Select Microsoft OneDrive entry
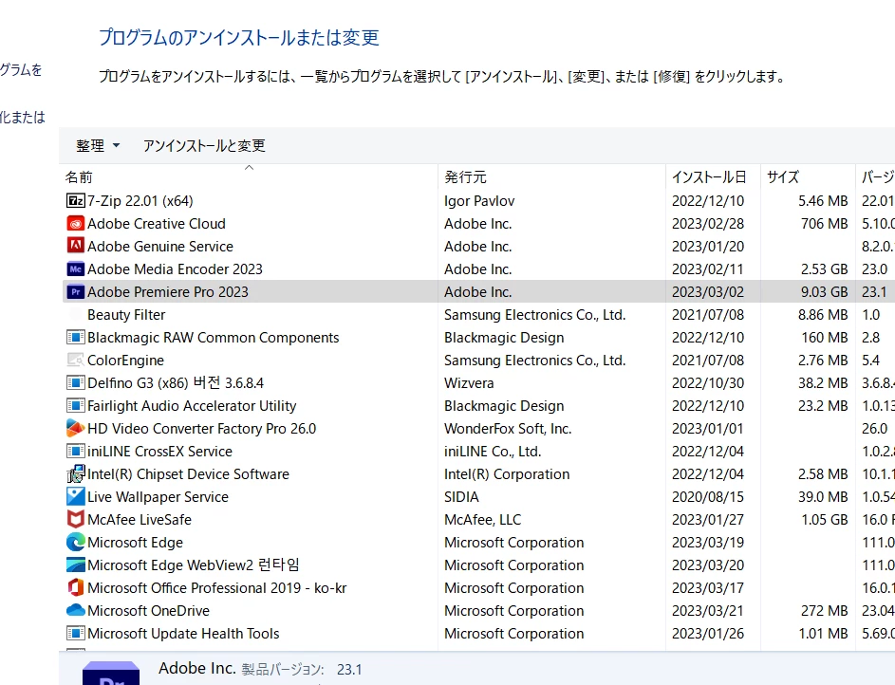The width and height of the screenshot is (895, 685). coord(148,611)
